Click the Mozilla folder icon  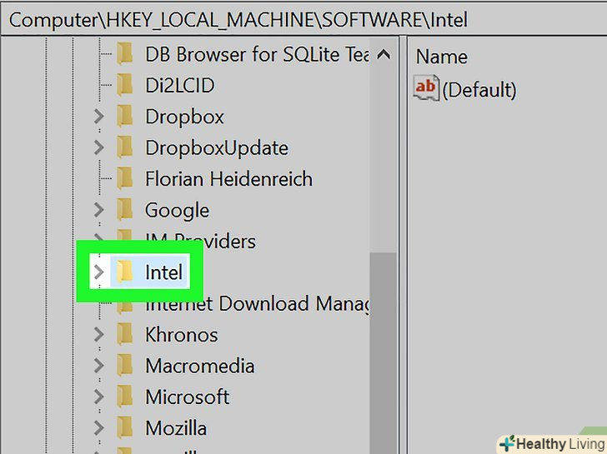coord(125,428)
